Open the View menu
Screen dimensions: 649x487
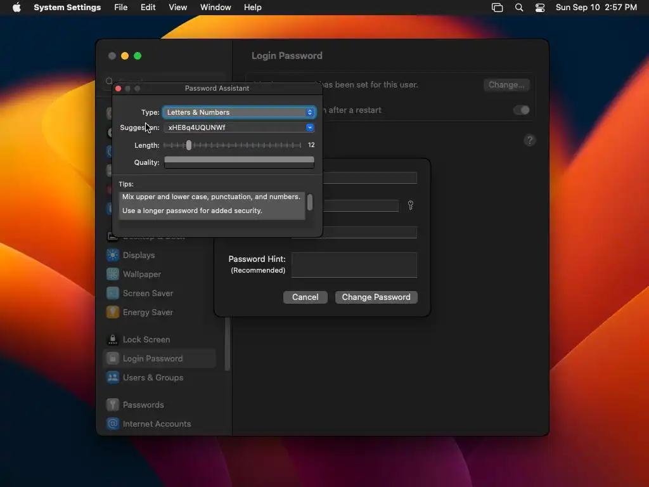pos(177,8)
